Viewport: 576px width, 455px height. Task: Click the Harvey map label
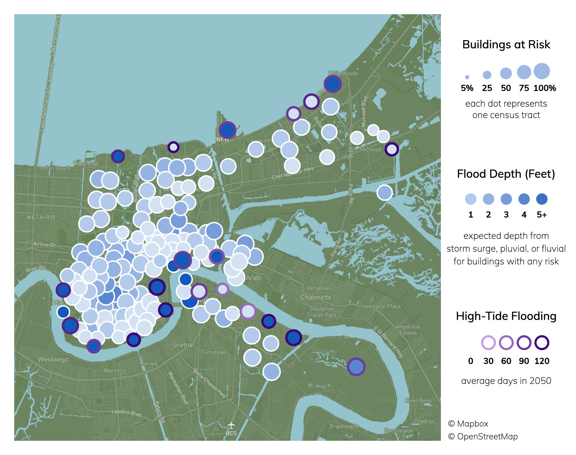pos(148,364)
